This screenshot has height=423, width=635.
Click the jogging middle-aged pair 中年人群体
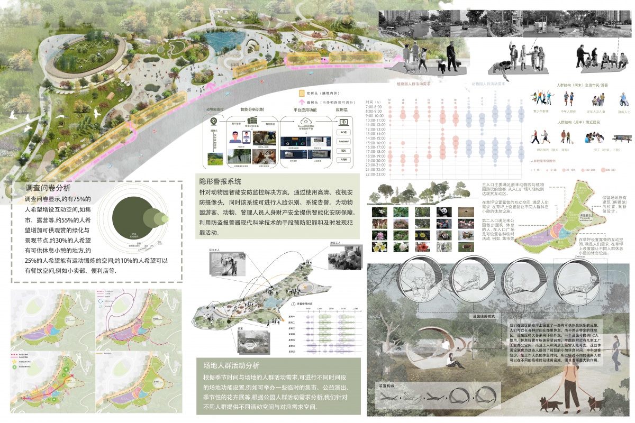point(568,98)
